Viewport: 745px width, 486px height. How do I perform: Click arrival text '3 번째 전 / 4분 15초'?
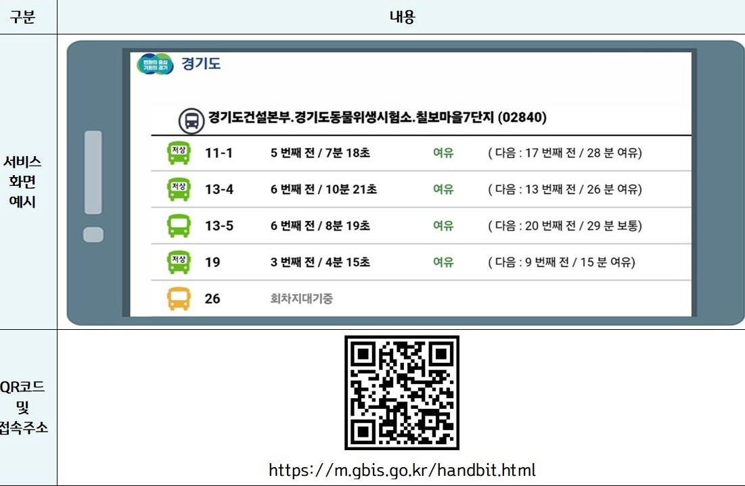click(320, 262)
